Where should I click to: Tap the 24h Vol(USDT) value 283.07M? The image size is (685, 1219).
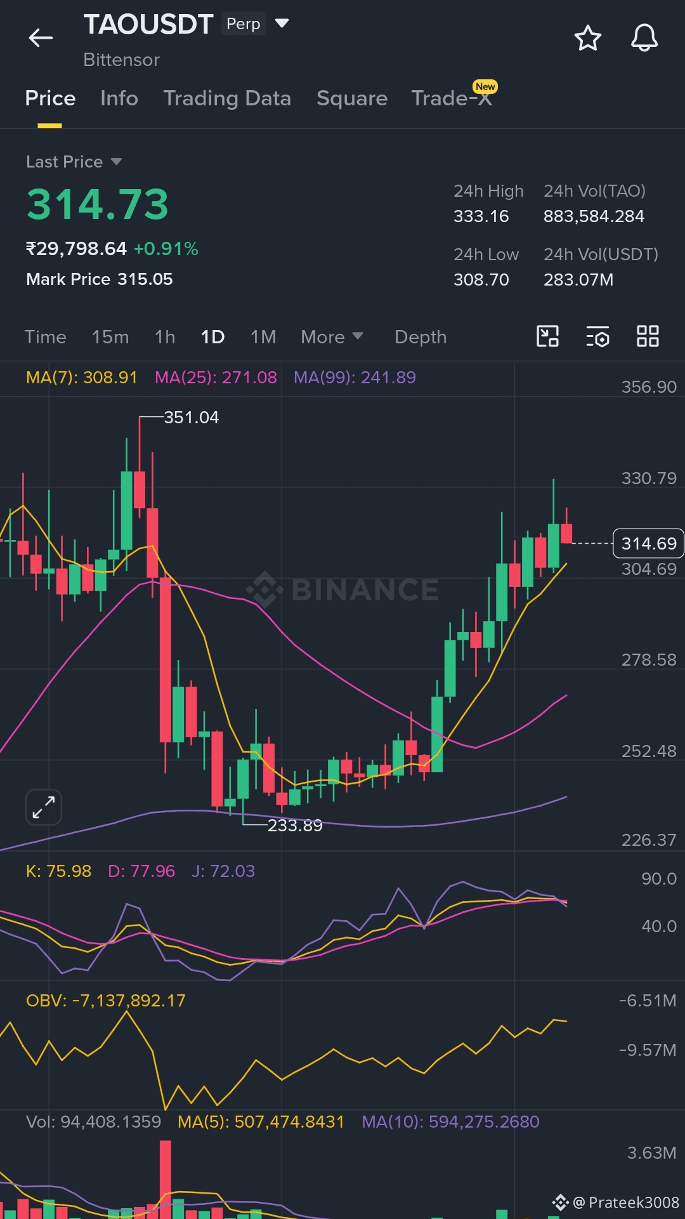(578, 280)
